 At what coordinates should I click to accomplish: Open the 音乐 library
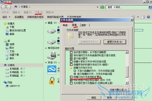point(10,58)
